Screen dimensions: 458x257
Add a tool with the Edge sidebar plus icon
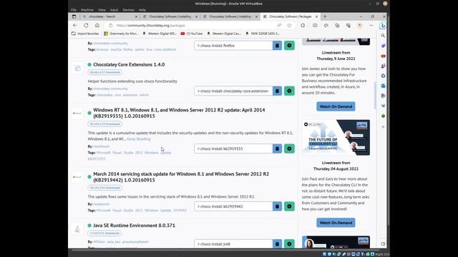click(x=383, y=127)
